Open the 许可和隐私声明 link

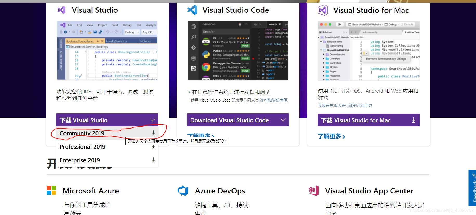pyautogui.click(x=274, y=100)
